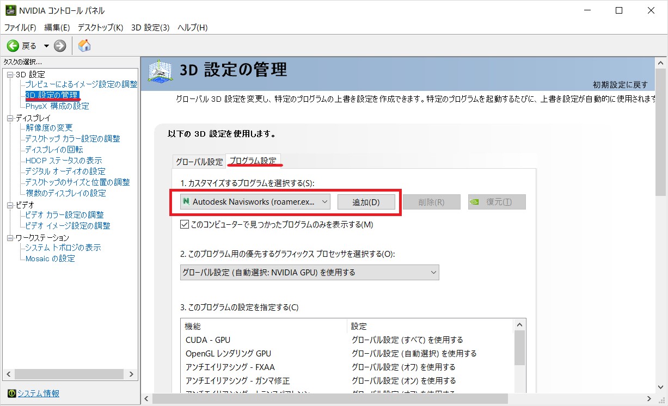Click the green Back arrow icon
Viewport: 668px width, 406px height.
[x=13, y=46]
